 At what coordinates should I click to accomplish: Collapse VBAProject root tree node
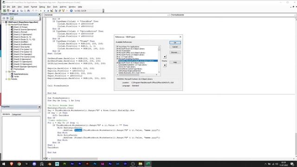click(x=3, y=22)
